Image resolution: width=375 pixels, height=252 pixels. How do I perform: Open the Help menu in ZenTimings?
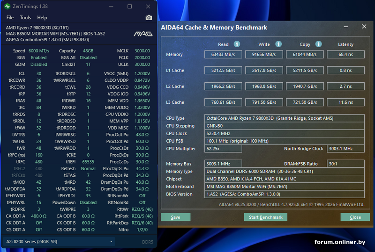click(x=42, y=18)
